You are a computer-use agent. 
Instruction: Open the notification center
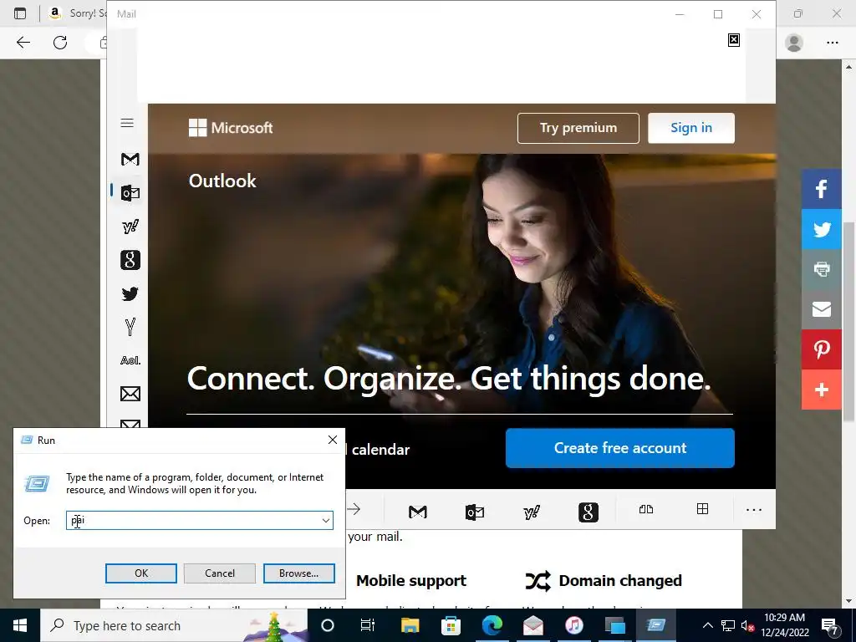pos(831,625)
